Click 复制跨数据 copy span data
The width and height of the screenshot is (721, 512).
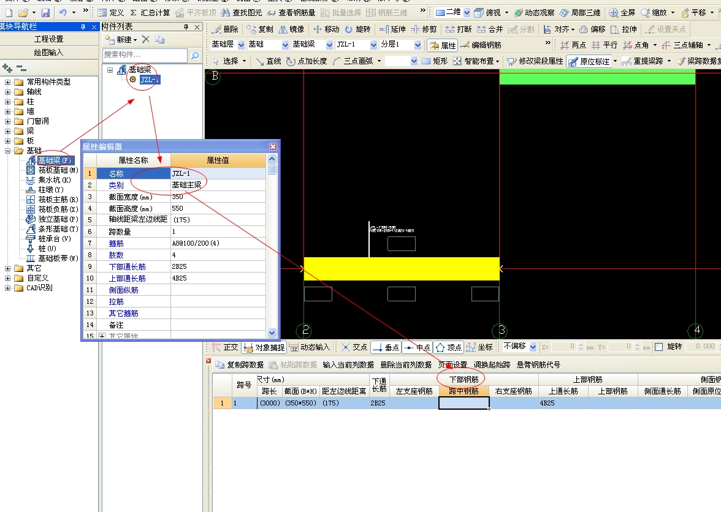[x=240, y=364]
